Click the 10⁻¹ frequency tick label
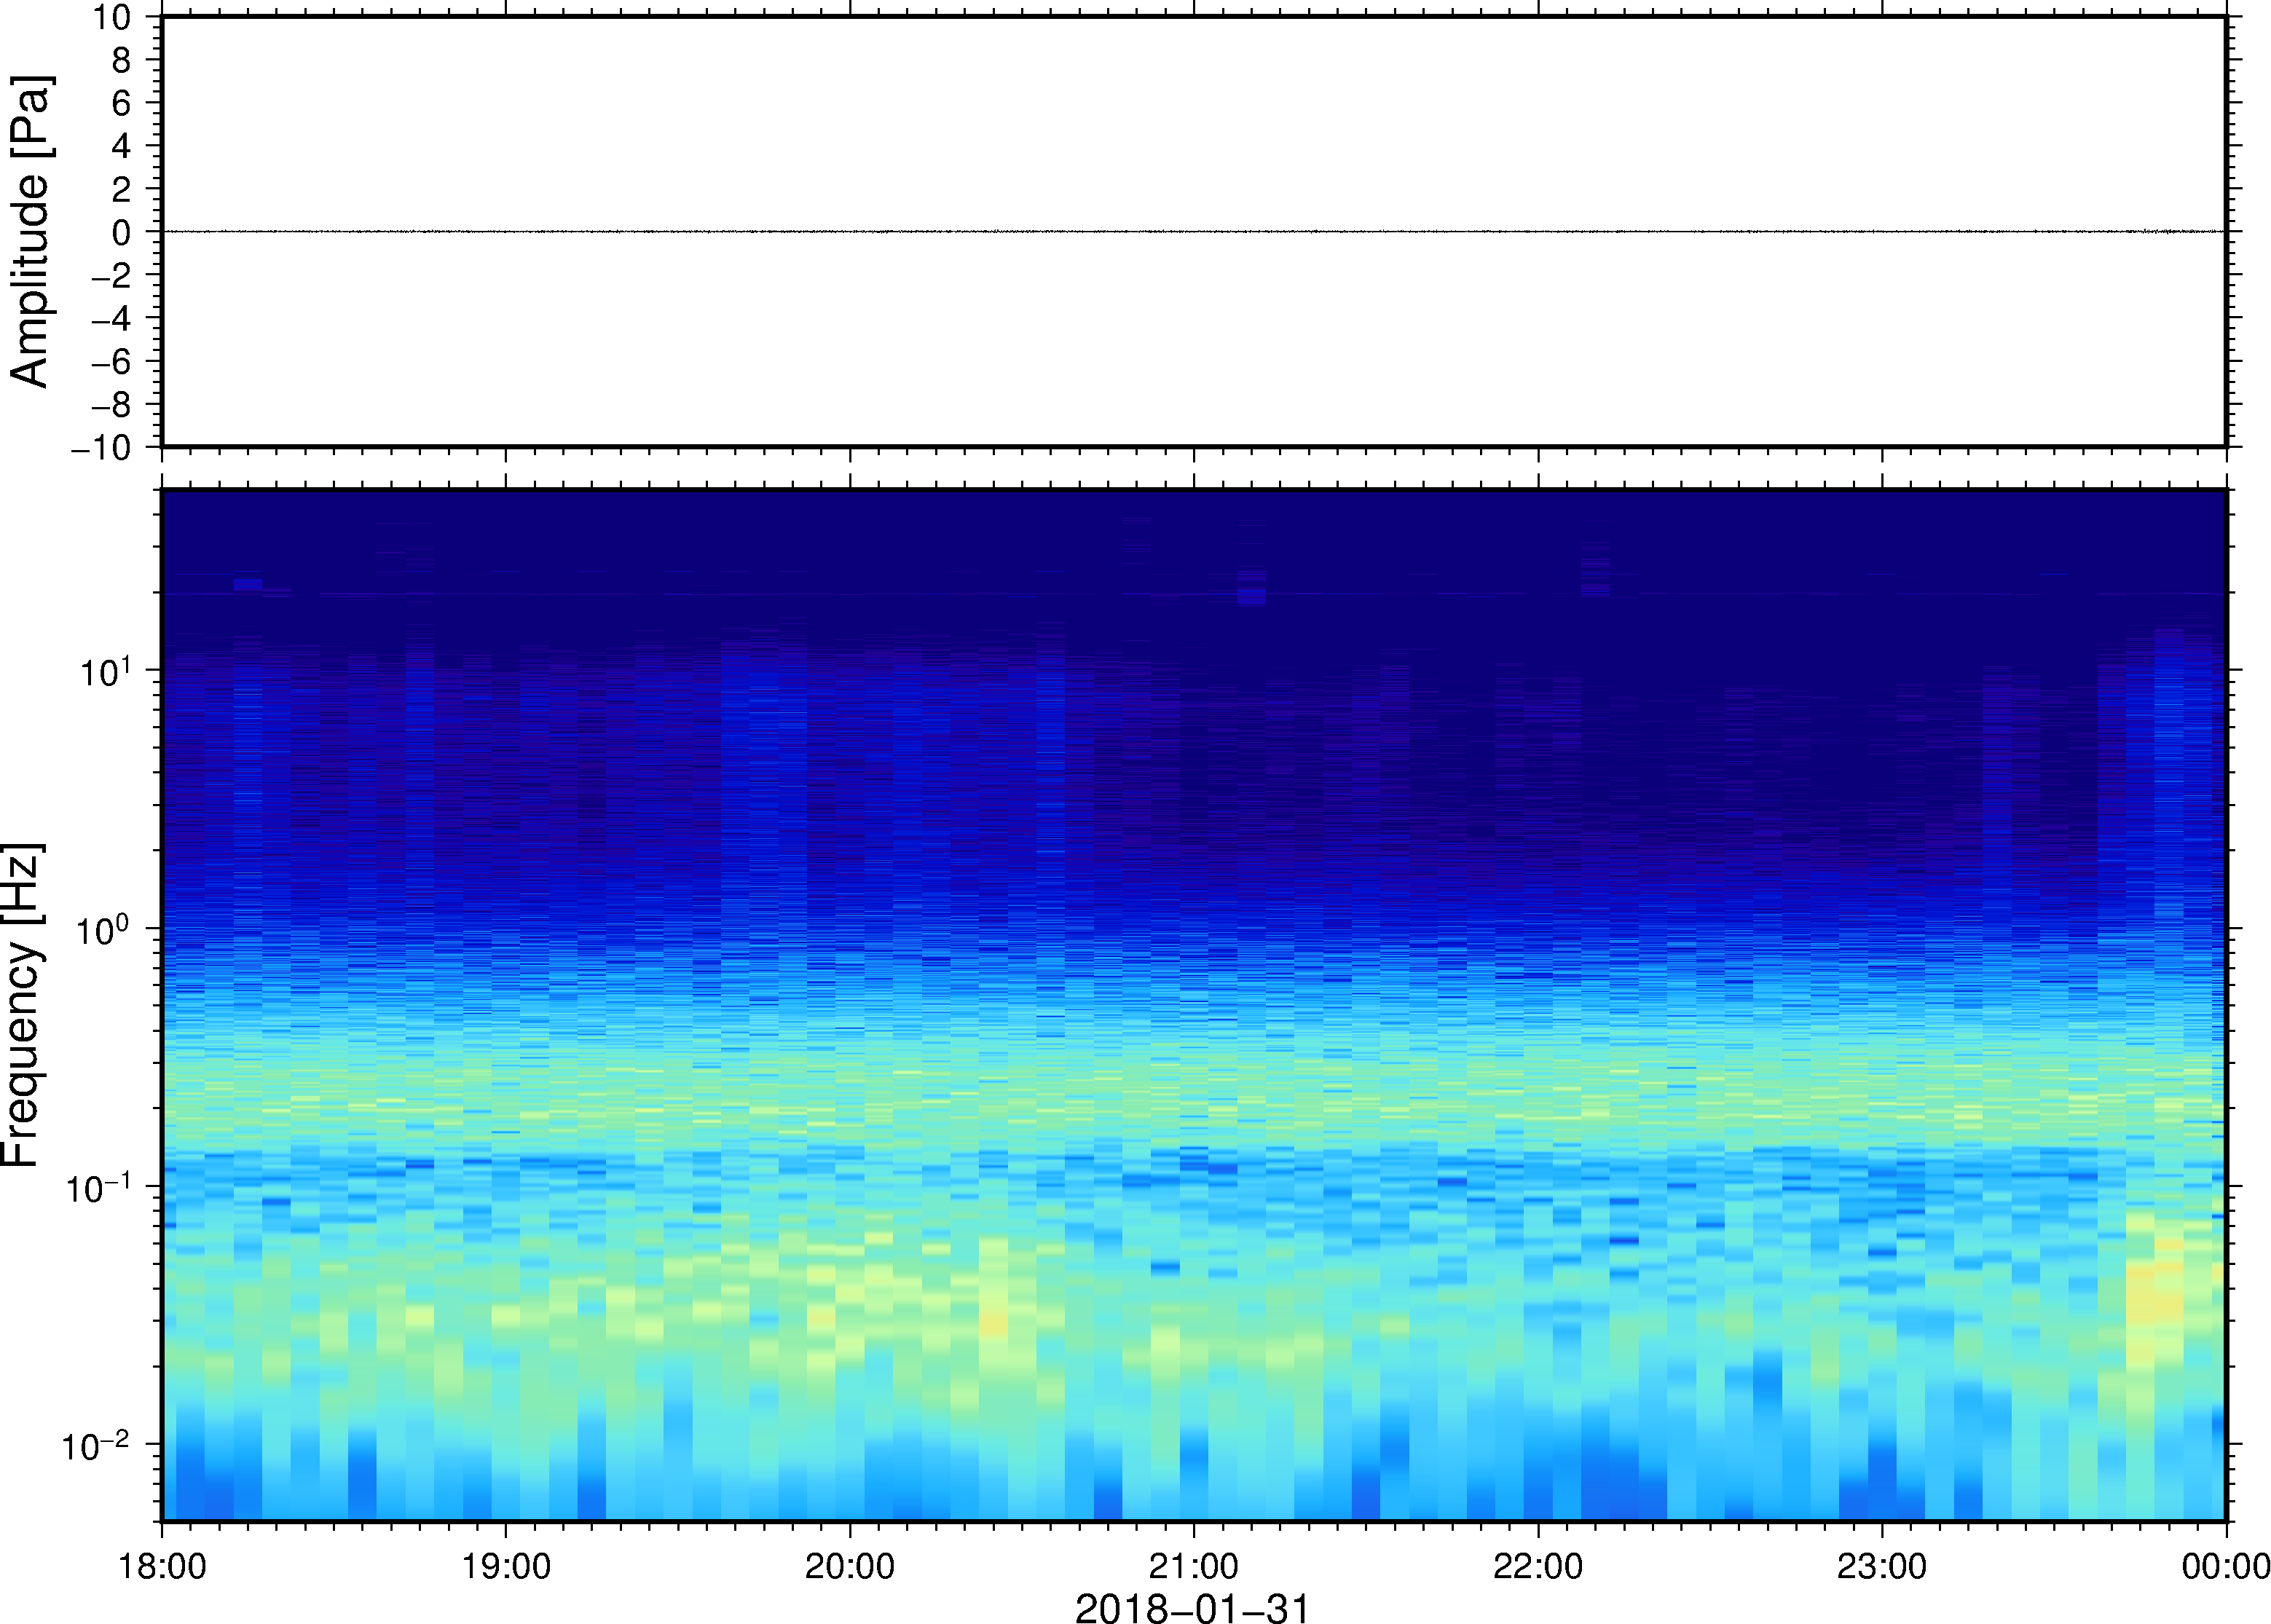2271x1624 pixels. [x=98, y=1187]
